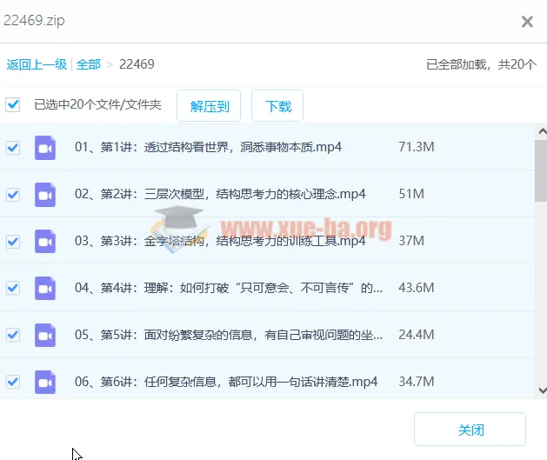
Task: Click the 已选中20个文件/文件夹 label
Action: pos(97,104)
